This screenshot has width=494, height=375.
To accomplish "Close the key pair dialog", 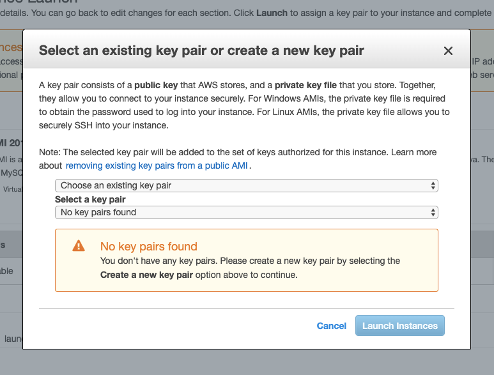I will [x=448, y=51].
